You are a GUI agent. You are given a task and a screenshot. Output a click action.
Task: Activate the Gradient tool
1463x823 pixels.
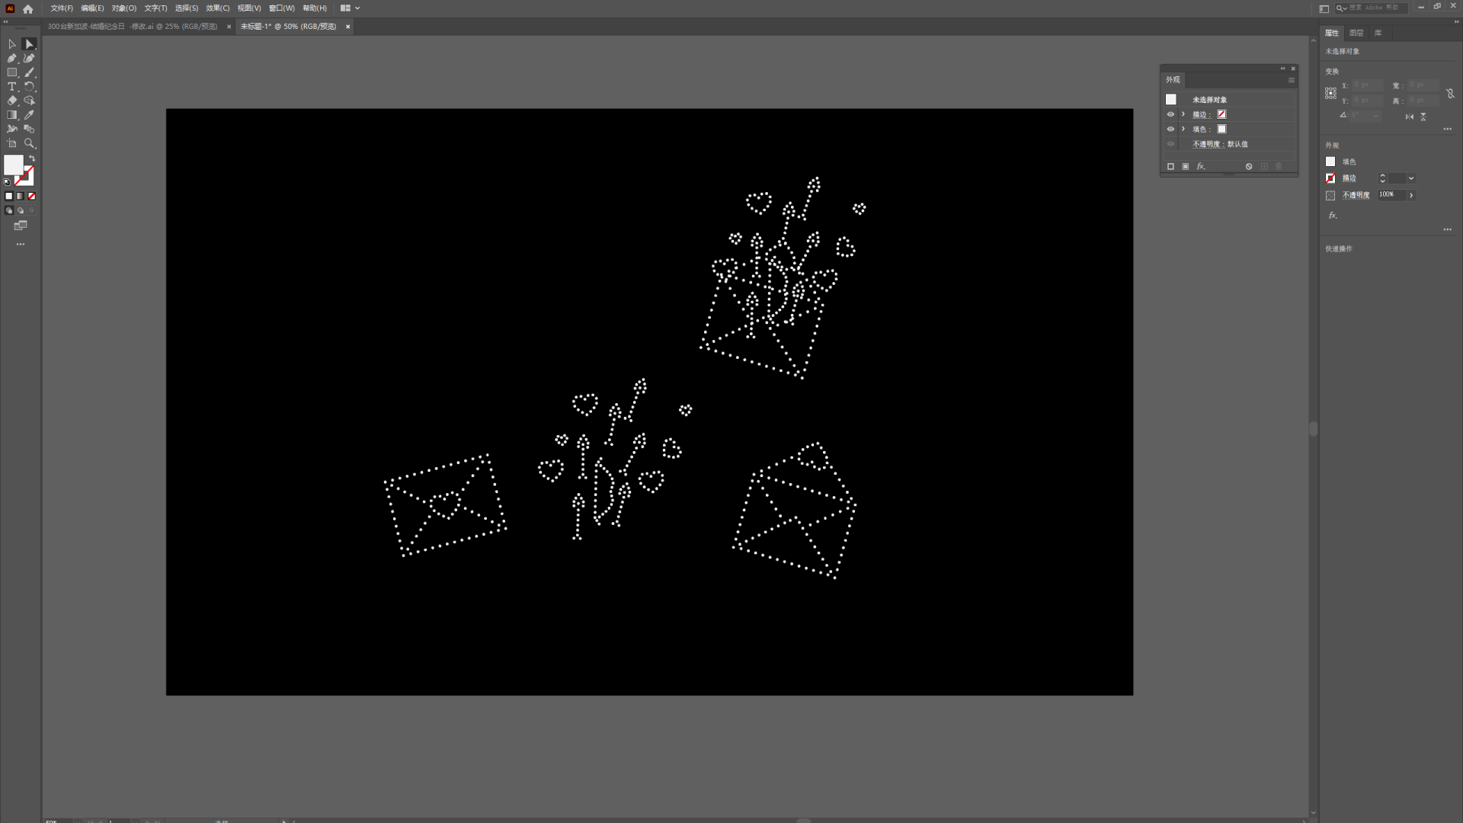point(11,115)
